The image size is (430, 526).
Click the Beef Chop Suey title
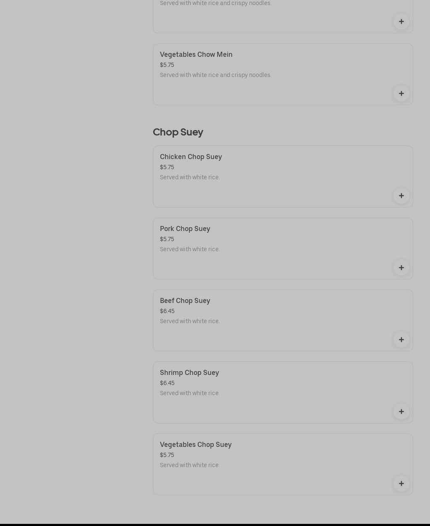(x=185, y=300)
